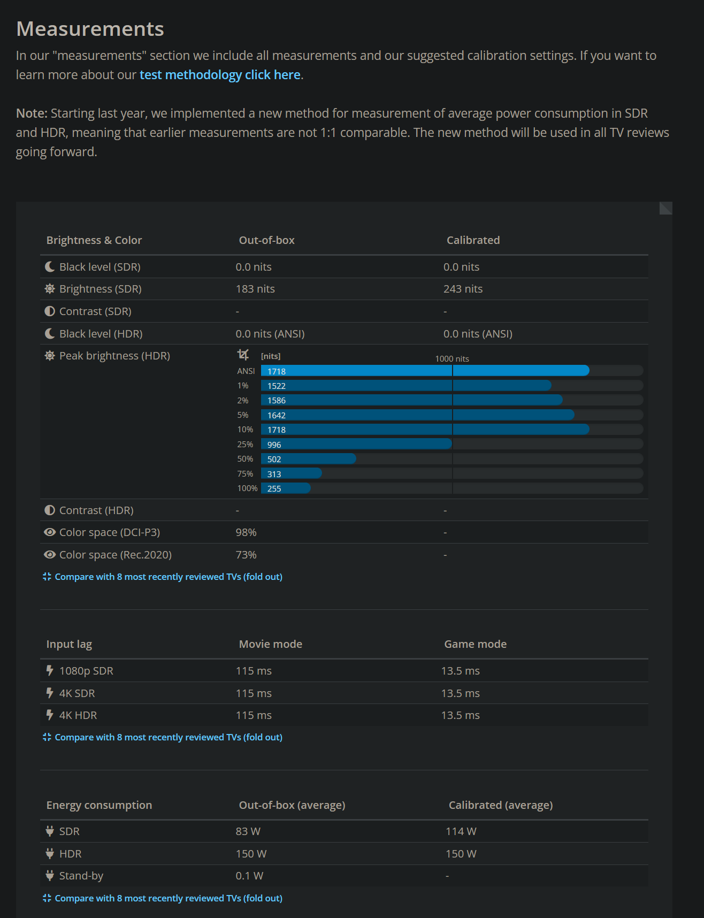704x918 pixels.
Task: Click the lightning bolt icon beside 1080p SDR
Action: coord(50,670)
